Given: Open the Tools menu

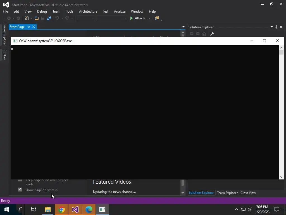Looking at the screenshot, I should pos(70,11).
